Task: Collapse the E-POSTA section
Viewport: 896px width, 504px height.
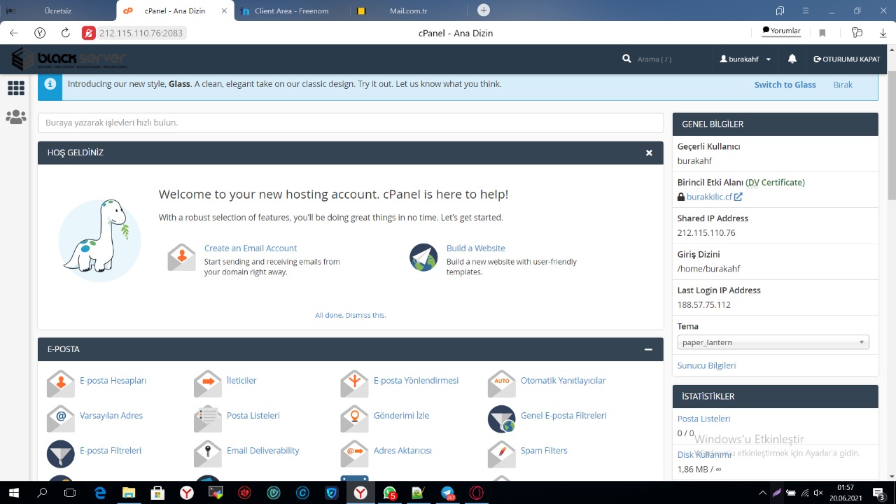Action: click(648, 349)
